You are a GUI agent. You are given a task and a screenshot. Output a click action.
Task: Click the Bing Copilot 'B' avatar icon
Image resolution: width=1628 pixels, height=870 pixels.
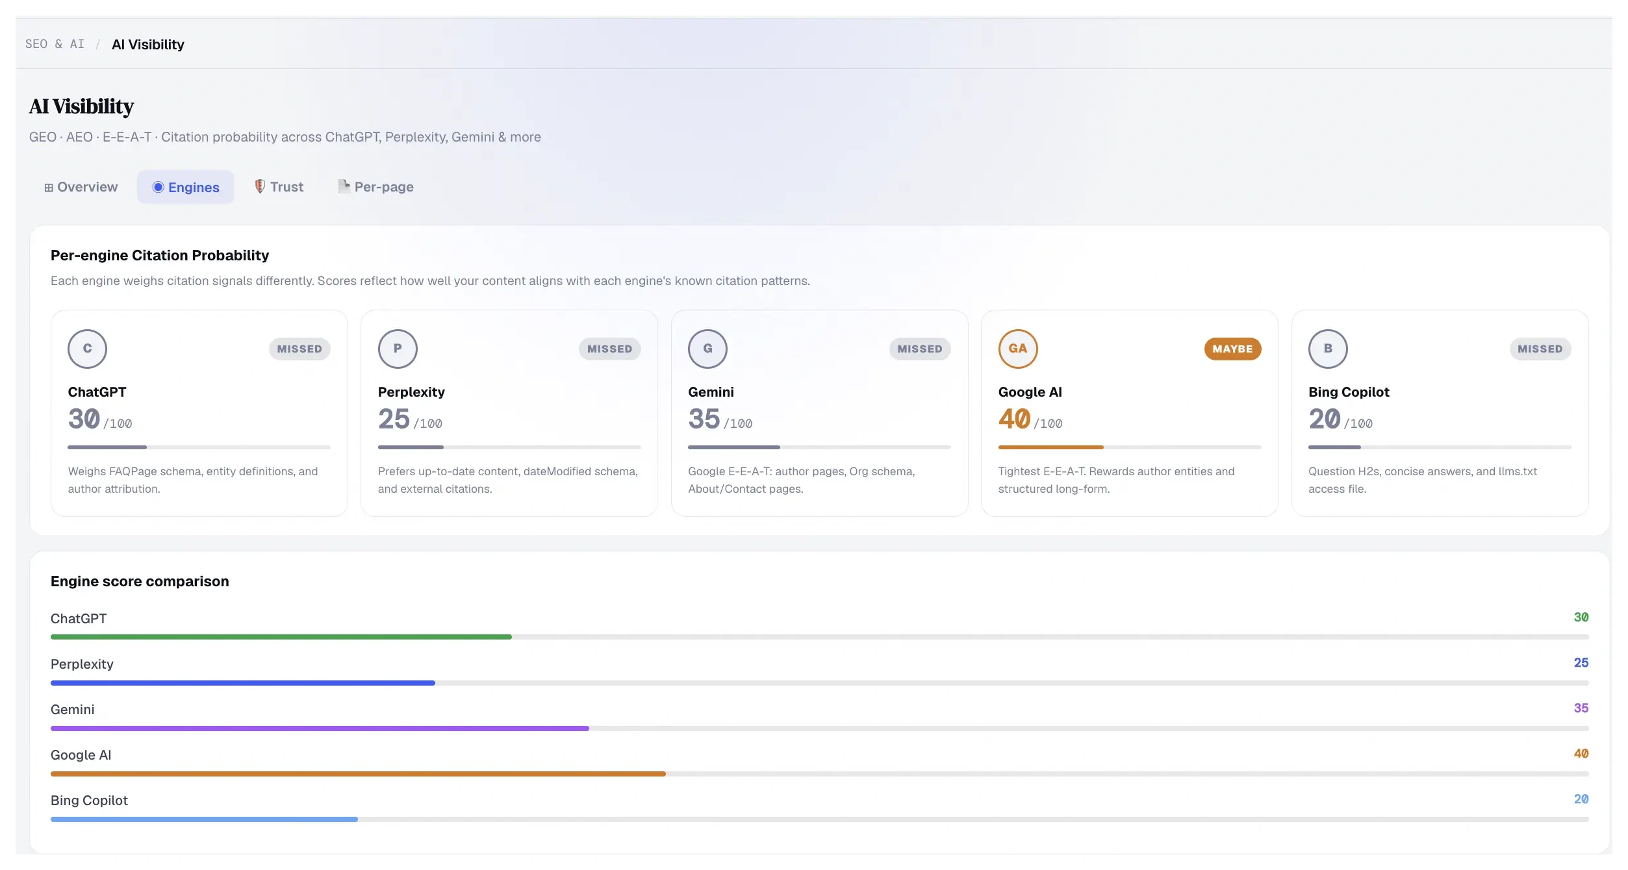[1328, 349]
